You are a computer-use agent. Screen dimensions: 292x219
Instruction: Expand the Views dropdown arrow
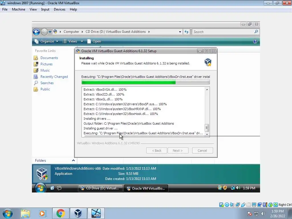[x=82, y=41]
